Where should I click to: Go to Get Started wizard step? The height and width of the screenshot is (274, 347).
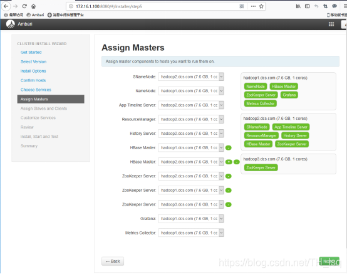click(x=31, y=52)
